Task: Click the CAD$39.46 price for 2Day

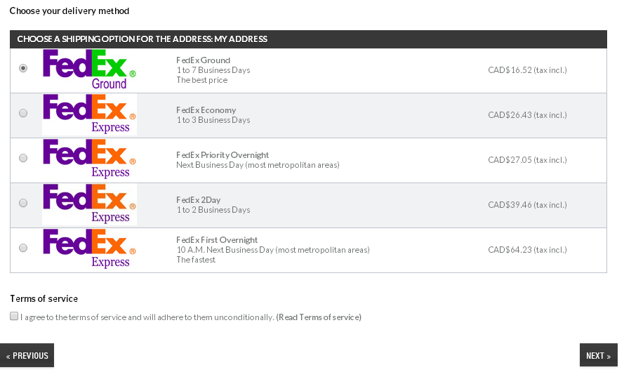Action: [x=527, y=205]
